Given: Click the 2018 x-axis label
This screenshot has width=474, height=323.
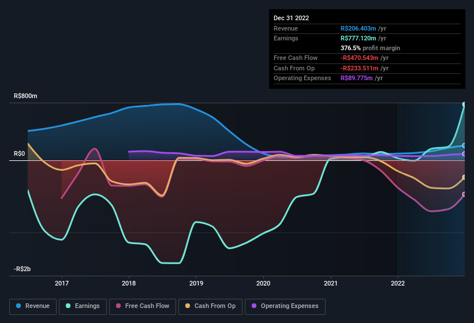Looking at the screenshot, I should [129, 283].
